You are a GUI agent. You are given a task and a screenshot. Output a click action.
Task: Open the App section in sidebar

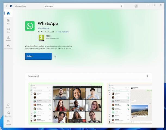[8, 22]
